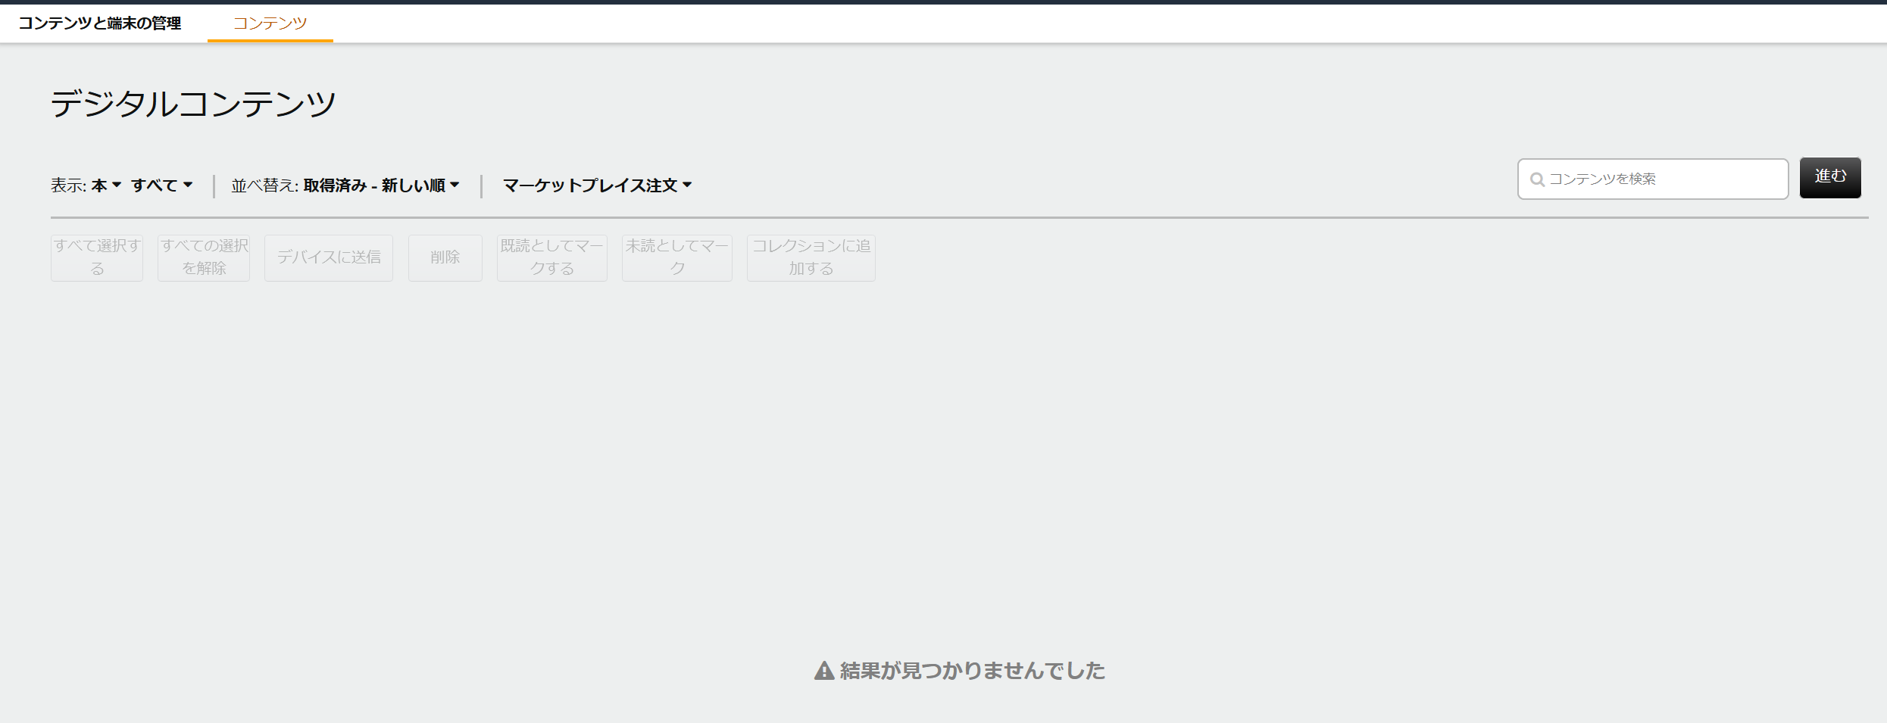
Task: Click コンテンツと端末の管理 header link
Action: point(99,23)
